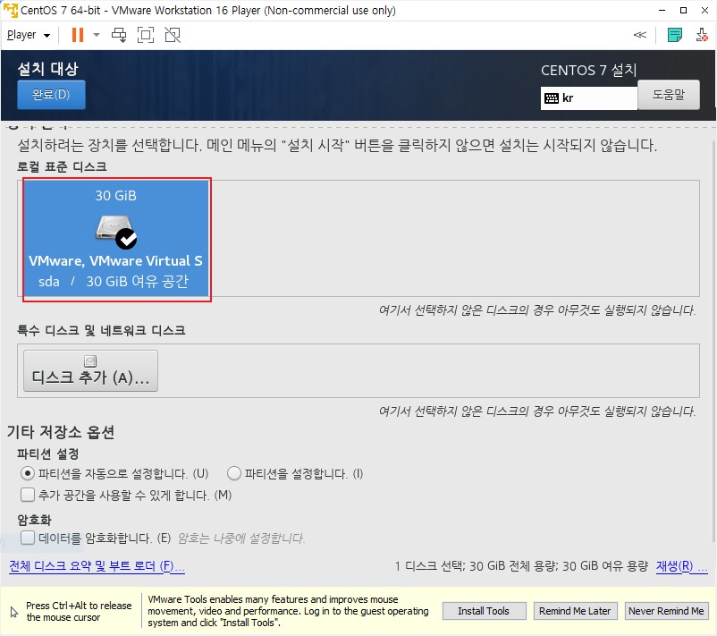Open the green notes/message log icon
Screen dimensions: 717x636
pos(674,35)
